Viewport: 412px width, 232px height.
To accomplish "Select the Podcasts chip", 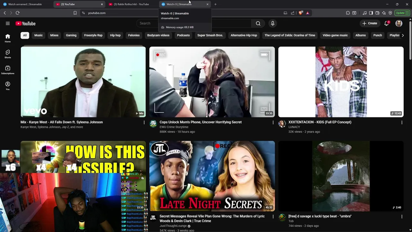I will click(183, 35).
